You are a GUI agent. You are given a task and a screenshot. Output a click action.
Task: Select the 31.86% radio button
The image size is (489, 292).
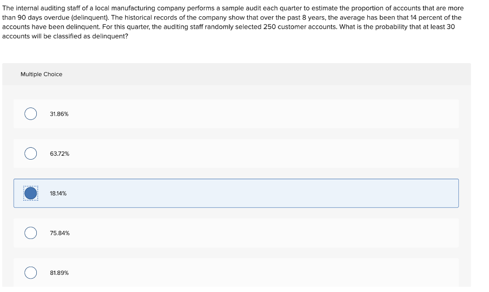pyautogui.click(x=31, y=114)
